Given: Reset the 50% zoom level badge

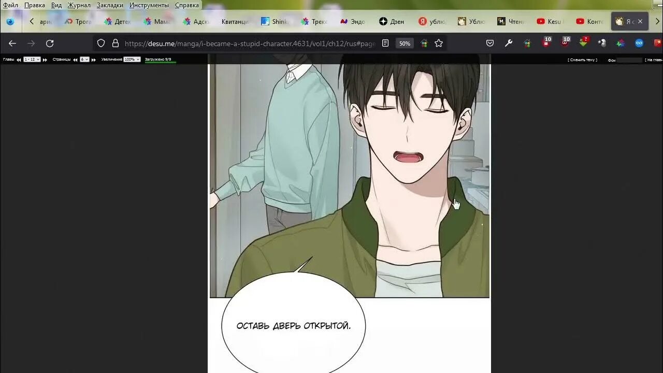Looking at the screenshot, I should click(x=405, y=44).
